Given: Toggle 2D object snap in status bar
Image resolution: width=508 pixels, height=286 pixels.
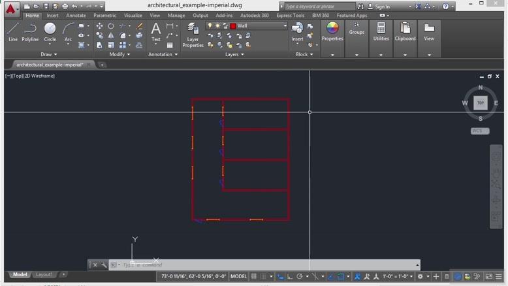Looking at the screenshot, I should pos(340,276).
